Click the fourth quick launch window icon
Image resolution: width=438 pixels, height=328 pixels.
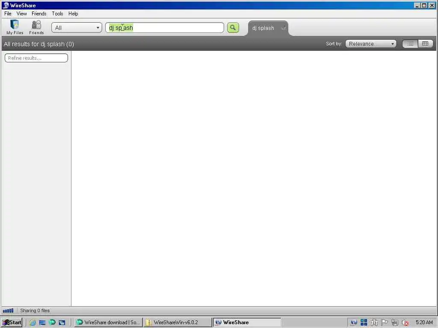62,322
